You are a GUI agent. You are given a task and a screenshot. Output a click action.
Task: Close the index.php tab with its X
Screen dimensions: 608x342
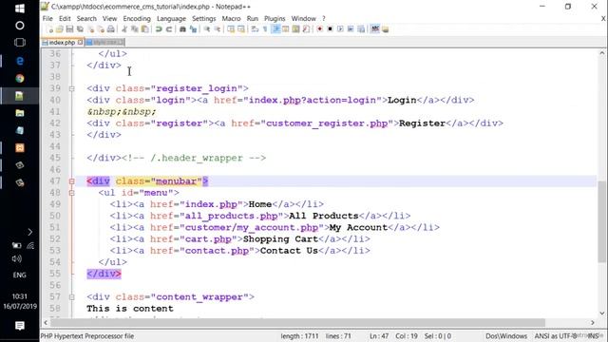coord(80,42)
